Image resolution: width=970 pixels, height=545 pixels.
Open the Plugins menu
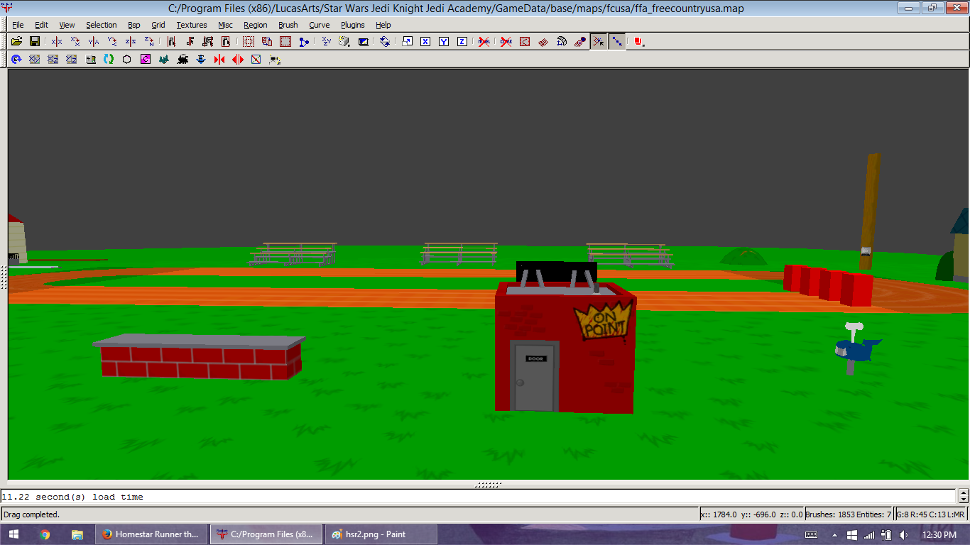tap(353, 25)
